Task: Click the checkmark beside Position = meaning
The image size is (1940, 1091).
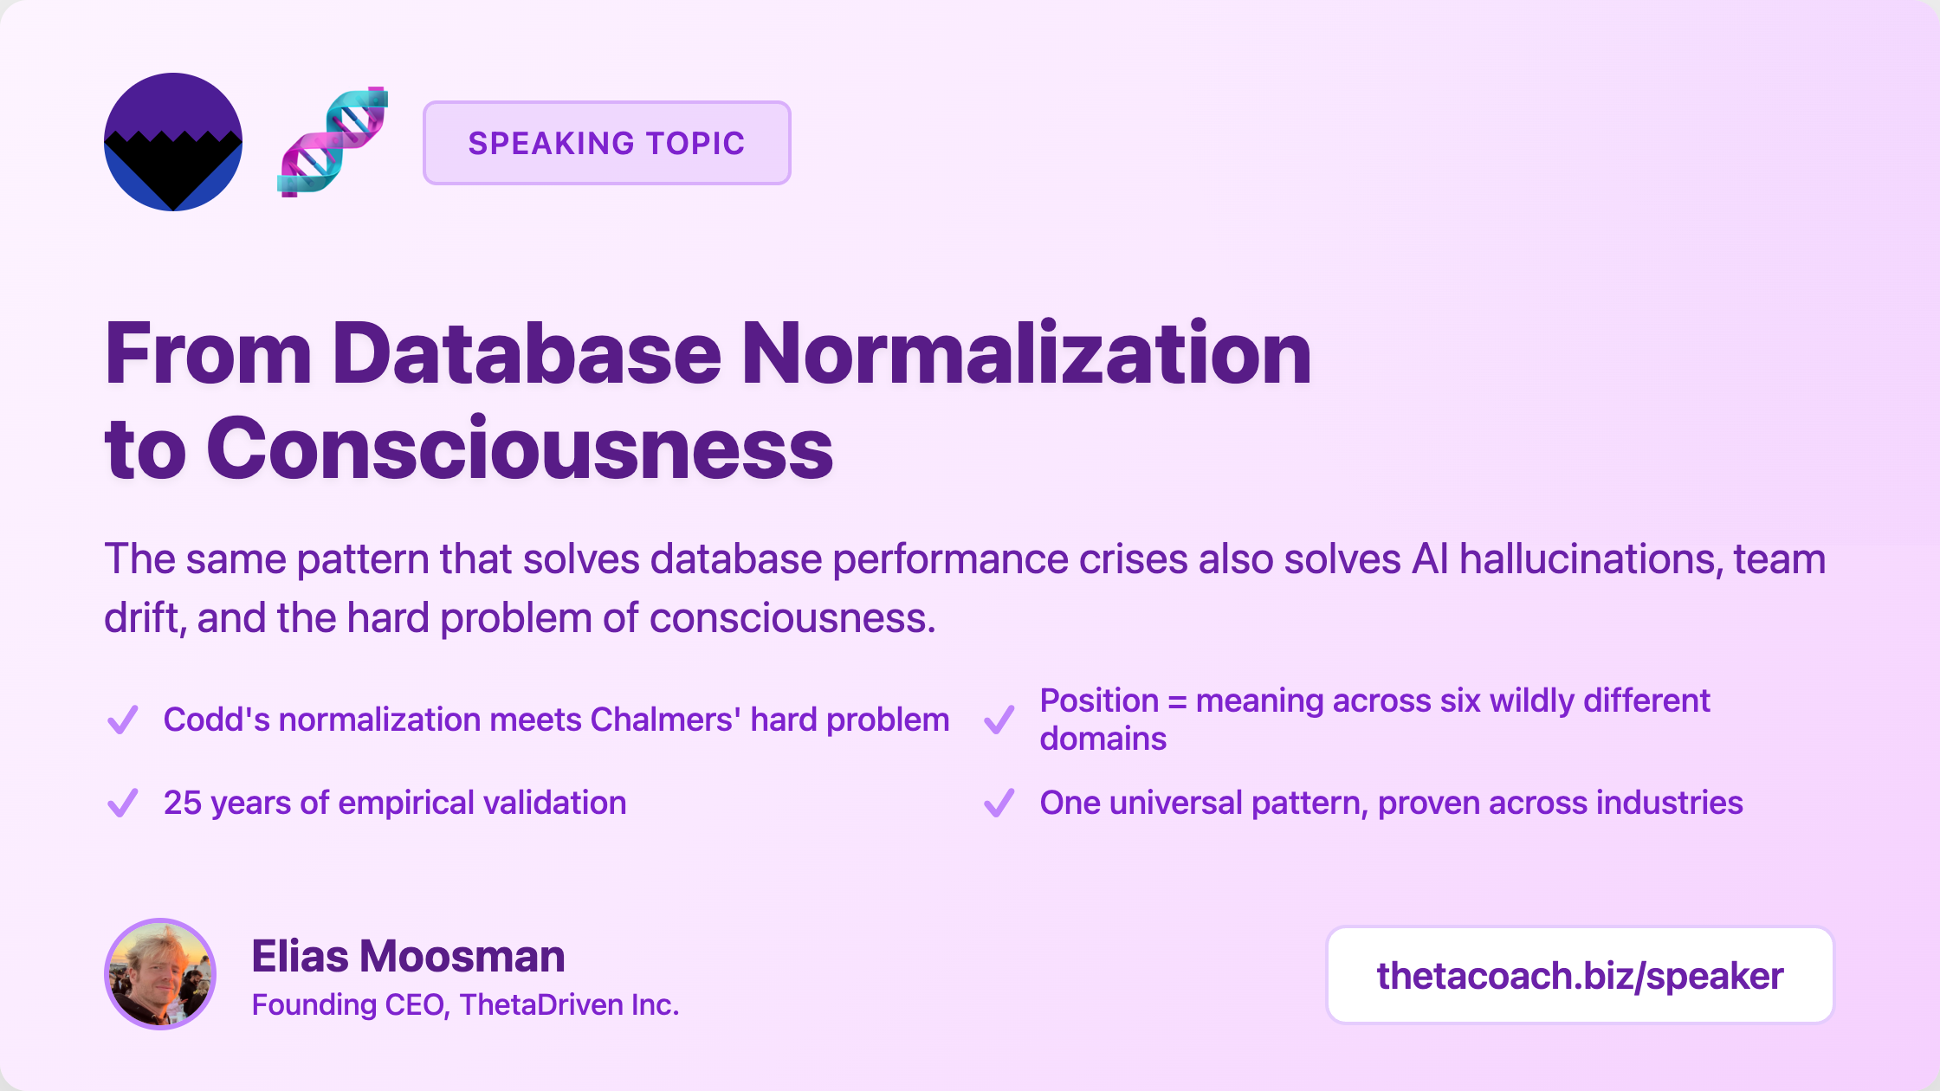Action: tap(999, 720)
